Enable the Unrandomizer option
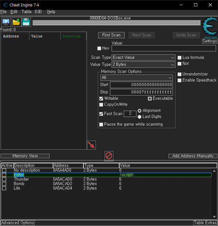Image resolution: width=218 pixels, height=226 pixels. tap(179, 74)
